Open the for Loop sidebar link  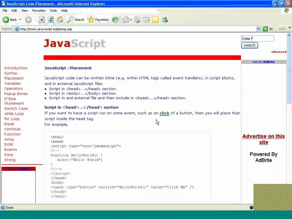pyautogui.click(x=12, y=119)
